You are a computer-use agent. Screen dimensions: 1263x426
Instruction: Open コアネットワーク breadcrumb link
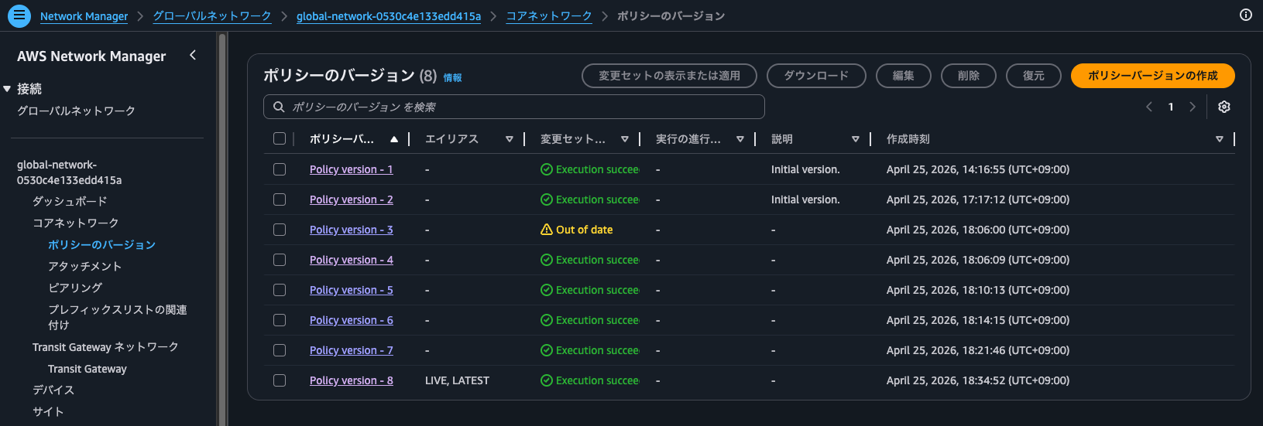pos(549,16)
